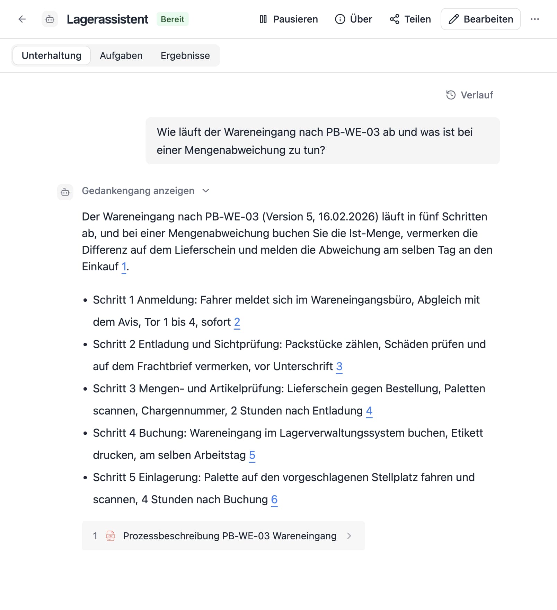Open the Über info dialog

click(x=353, y=19)
